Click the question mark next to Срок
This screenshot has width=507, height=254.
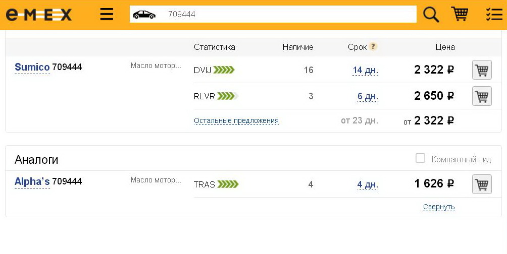(373, 47)
